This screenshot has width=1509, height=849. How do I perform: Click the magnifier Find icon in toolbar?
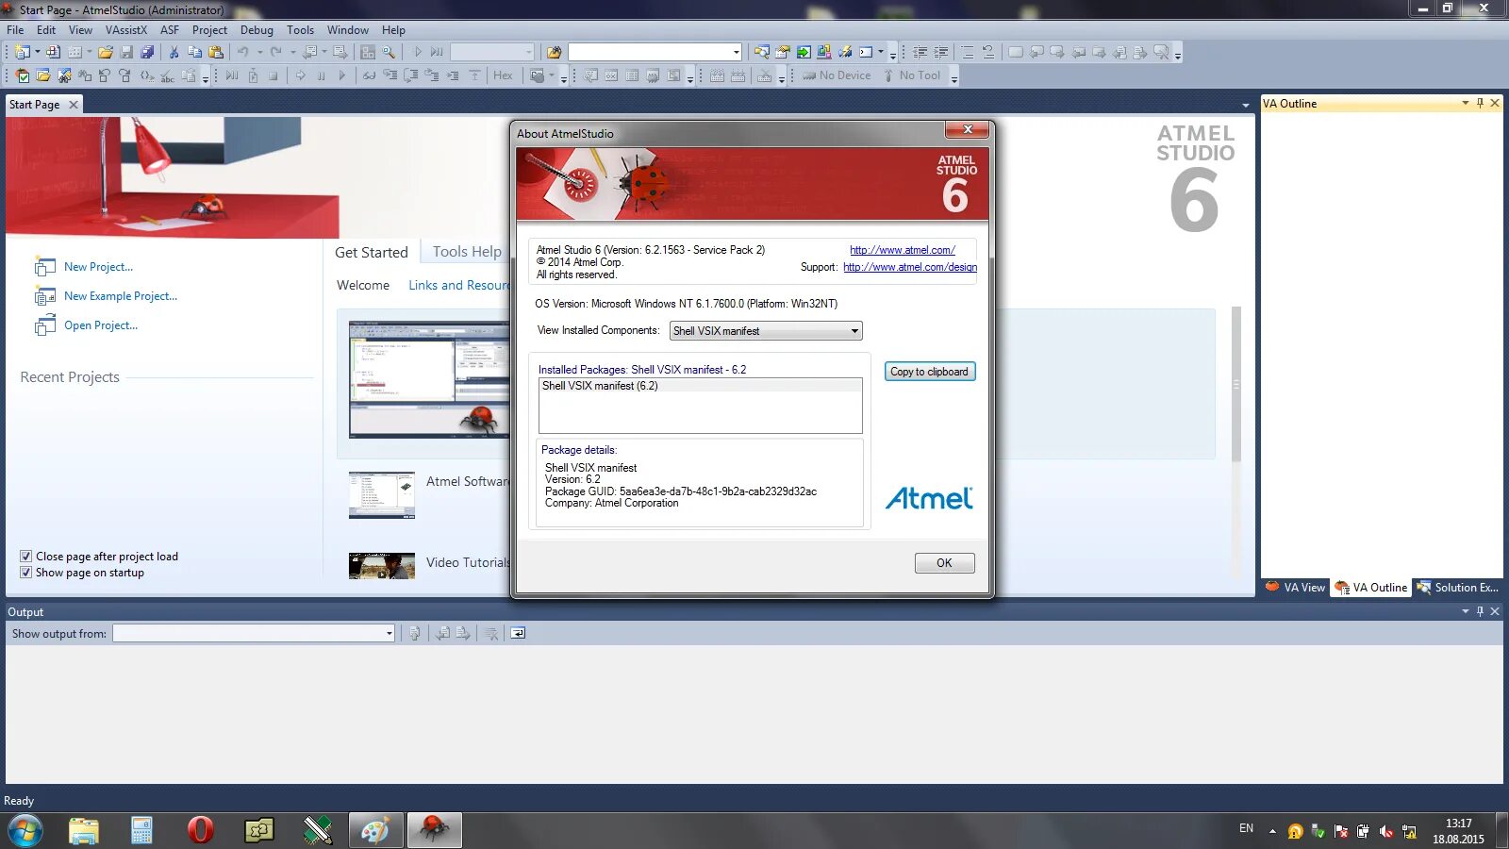389,52
